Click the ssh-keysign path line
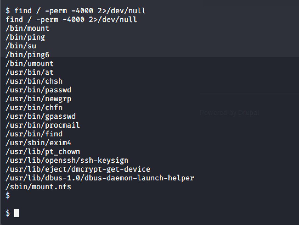This screenshot has height=225, width=299. 67,160
